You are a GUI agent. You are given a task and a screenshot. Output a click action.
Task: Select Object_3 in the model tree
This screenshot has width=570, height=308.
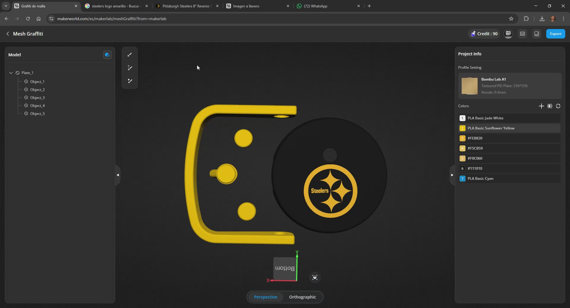(37, 98)
